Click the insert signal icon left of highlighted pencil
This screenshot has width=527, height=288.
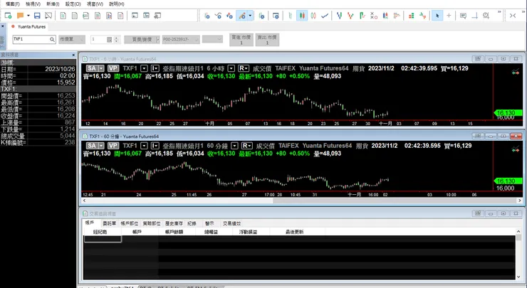(229, 16)
